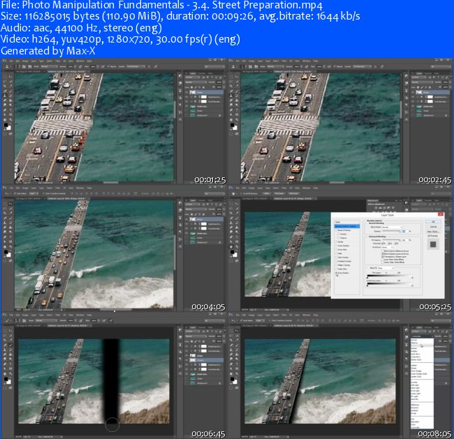The height and width of the screenshot is (439, 454).
Task: Open Filter menu in the 00:06:45 frame
Action: (58, 315)
